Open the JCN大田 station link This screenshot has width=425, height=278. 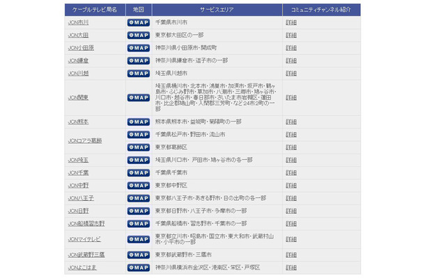click(78, 35)
